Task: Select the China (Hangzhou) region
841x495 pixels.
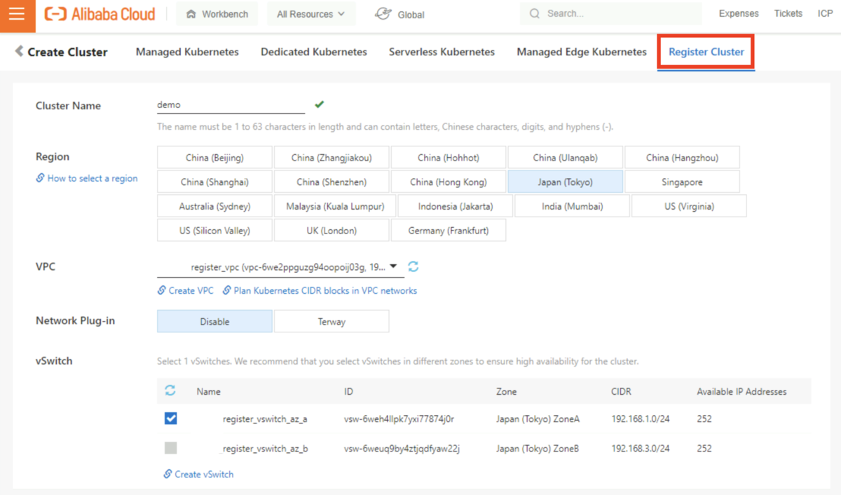Action: click(682, 158)
